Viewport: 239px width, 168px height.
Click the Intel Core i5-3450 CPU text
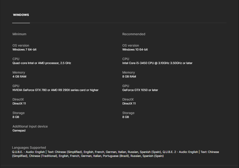[x=157, y=63]
